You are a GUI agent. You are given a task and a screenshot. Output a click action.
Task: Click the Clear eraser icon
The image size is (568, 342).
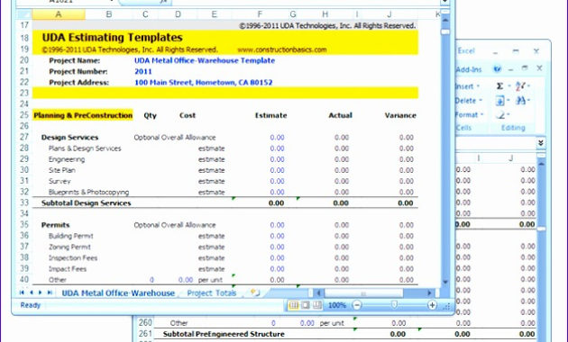click(500, 115)
